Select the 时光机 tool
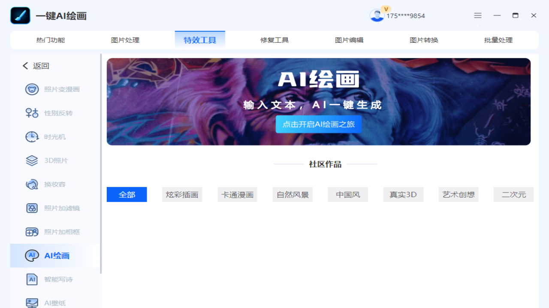 coord(54,136)
